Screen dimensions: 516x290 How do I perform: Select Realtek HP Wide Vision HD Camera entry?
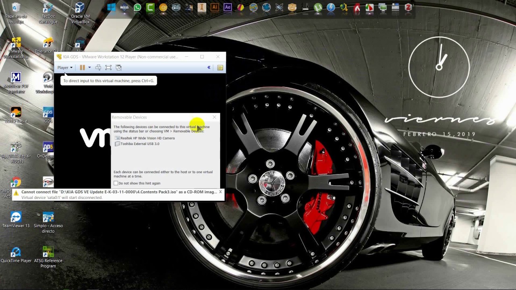tap(144, 138)
